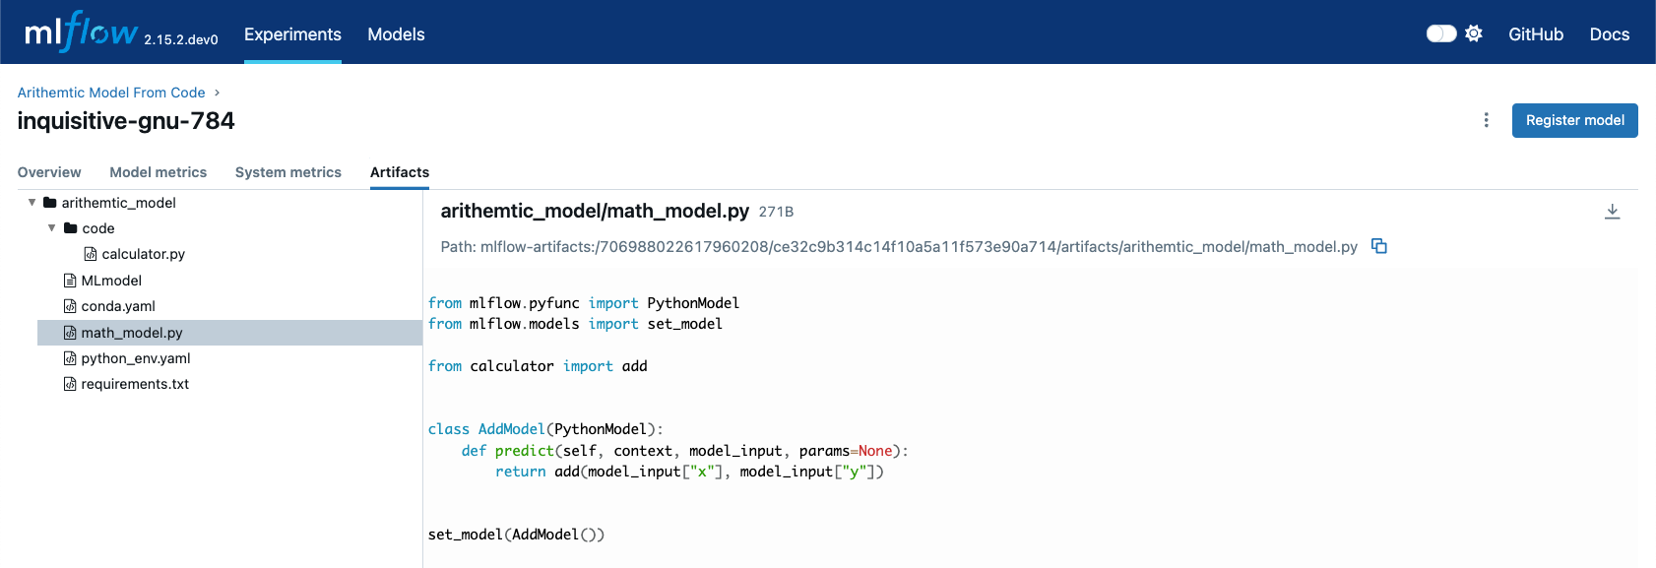
Task: Open the Arithemtic Model From Code breadcrumb
Action: (x=111, y=93)
